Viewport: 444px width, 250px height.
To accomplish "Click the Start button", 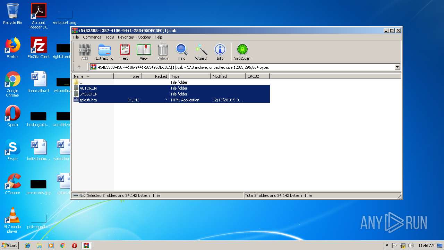I will 10,245.
